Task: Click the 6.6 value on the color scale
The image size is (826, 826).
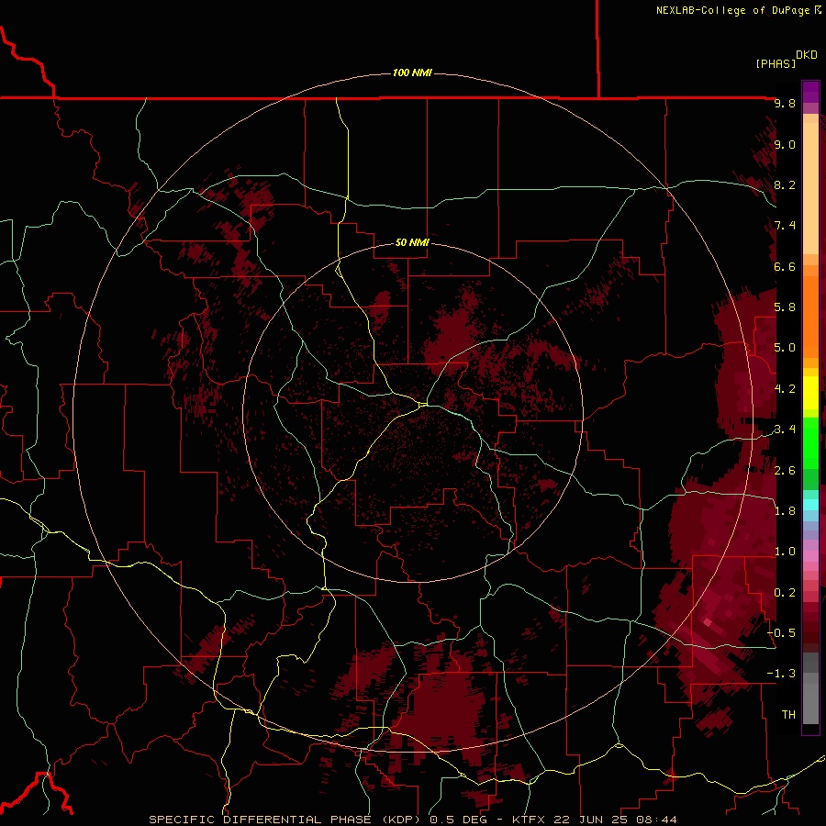Action: click(785, 266)
